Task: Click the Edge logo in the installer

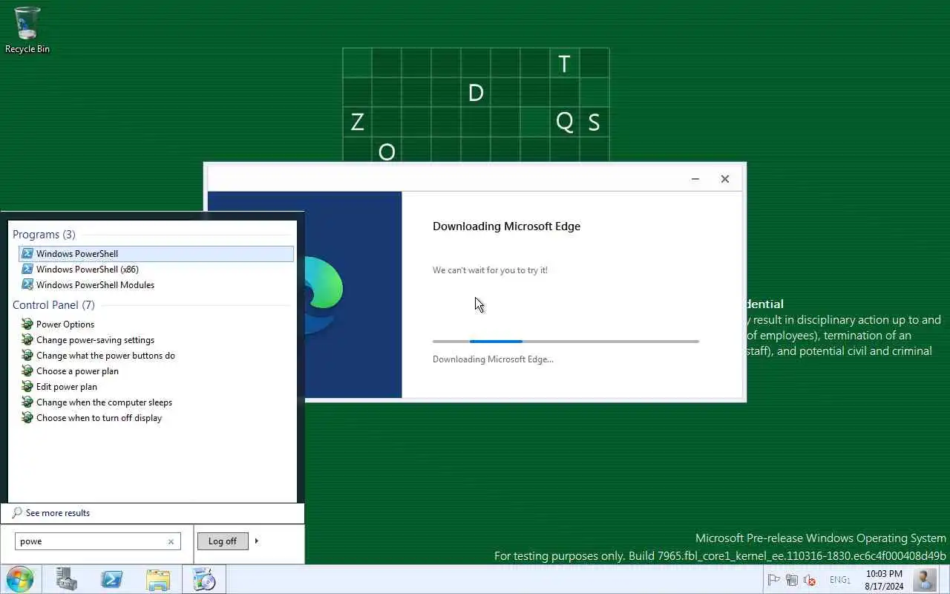Action: click(324, 295)
